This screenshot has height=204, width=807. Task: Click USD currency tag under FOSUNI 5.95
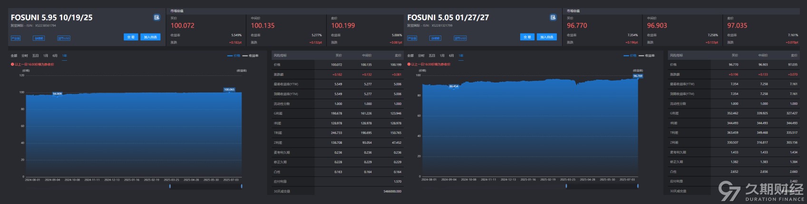[x=64, y=38]
